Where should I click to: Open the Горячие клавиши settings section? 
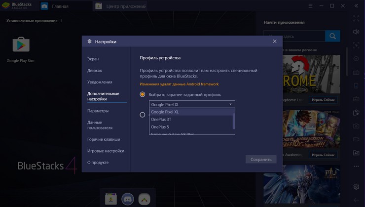coord(104,139)
